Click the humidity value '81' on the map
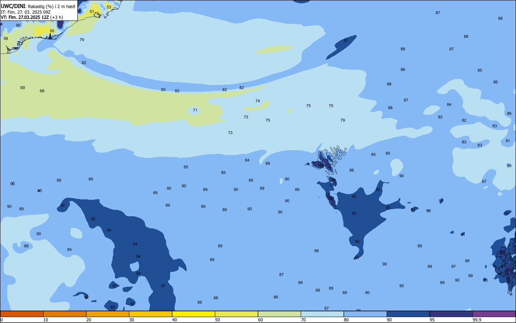Image resolution: width=516 pixels, height=323 pixels. [x=508, y=141]
